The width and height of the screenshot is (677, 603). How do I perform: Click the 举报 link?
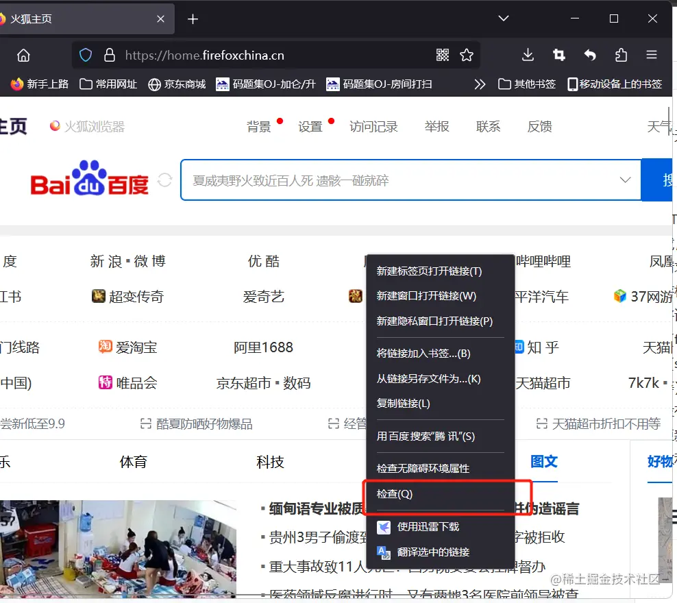click(x=437, y=127)
